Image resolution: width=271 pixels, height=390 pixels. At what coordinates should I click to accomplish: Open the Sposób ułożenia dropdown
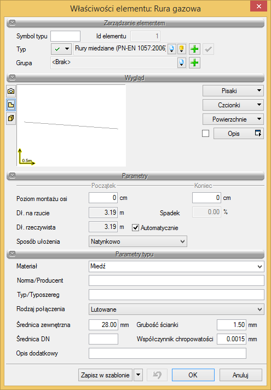[138, 241]
